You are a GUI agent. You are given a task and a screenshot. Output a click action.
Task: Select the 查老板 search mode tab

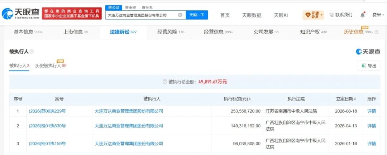pos(130,8)
